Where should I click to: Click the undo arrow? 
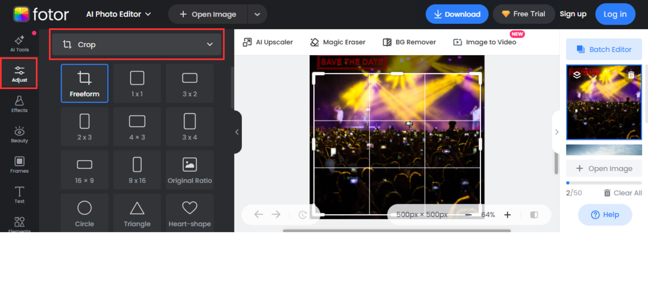259,215
